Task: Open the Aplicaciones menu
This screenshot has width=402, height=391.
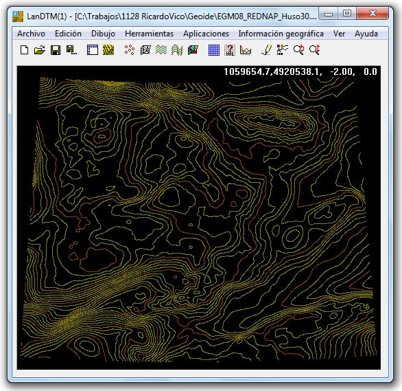Action: coord(206,34)
